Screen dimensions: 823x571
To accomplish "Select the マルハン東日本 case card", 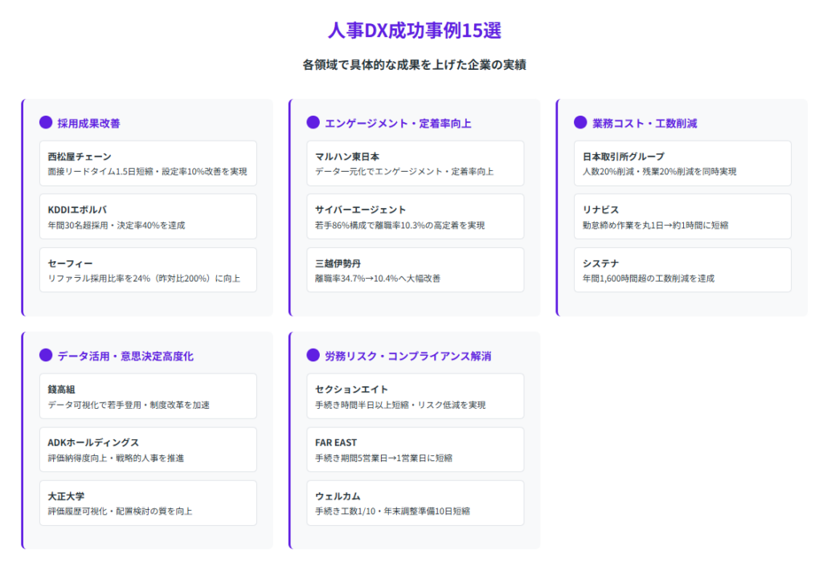I will click(415, 164).
